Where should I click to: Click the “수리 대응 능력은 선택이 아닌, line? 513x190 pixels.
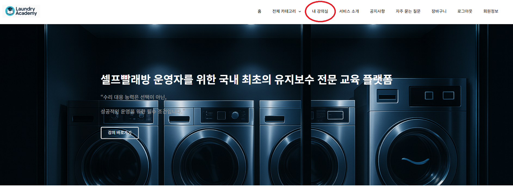point(134,97)
